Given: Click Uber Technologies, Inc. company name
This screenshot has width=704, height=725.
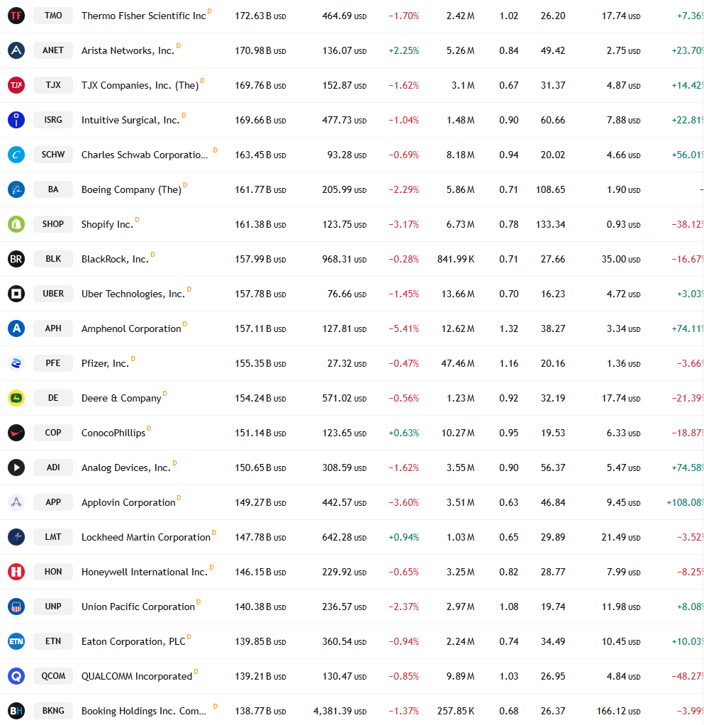Looking at the screenshot, I should [x=133, y=294].
